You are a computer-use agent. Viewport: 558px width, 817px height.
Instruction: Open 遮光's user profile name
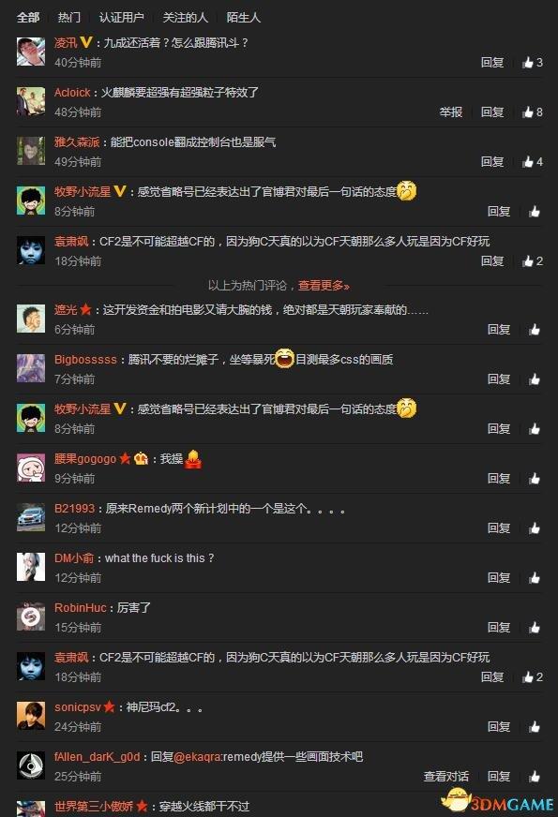tap(66, 310)
